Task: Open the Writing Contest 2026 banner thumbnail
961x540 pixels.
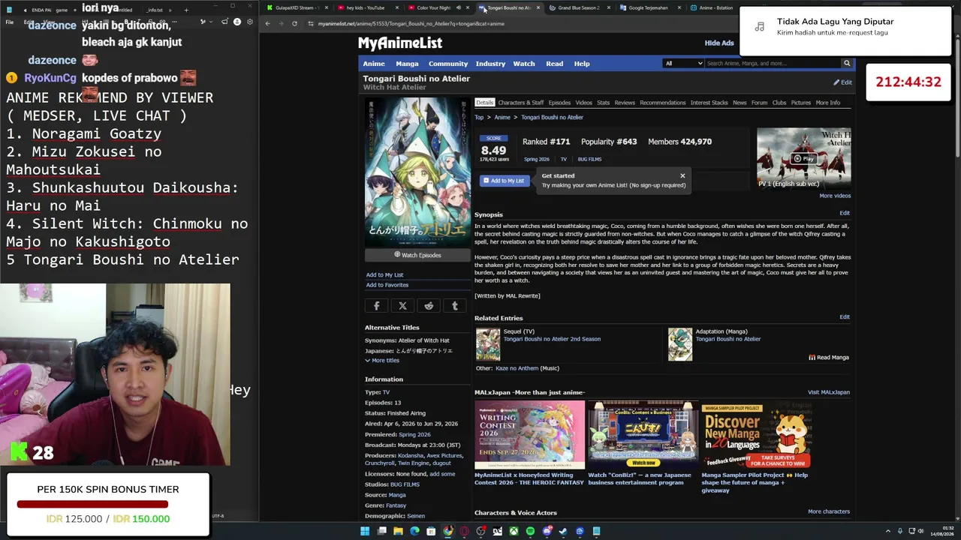Action: tap(529, 435)
